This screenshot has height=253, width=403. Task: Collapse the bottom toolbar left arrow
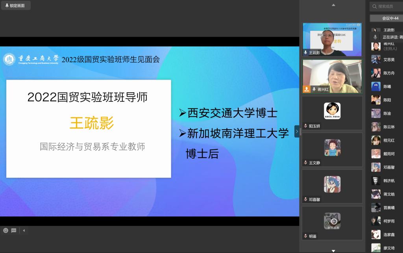(24, 231)
